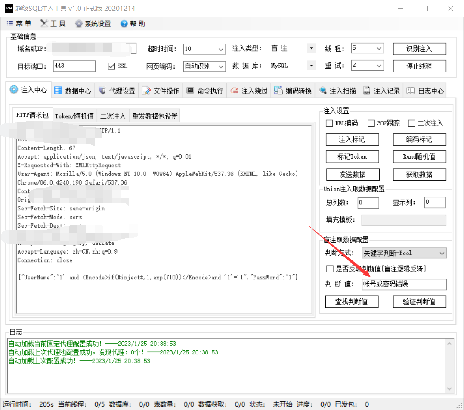The width and height of the screenshot is (464, 410).
Task: Click the 显示列 input field
Action: pos(435,203)
